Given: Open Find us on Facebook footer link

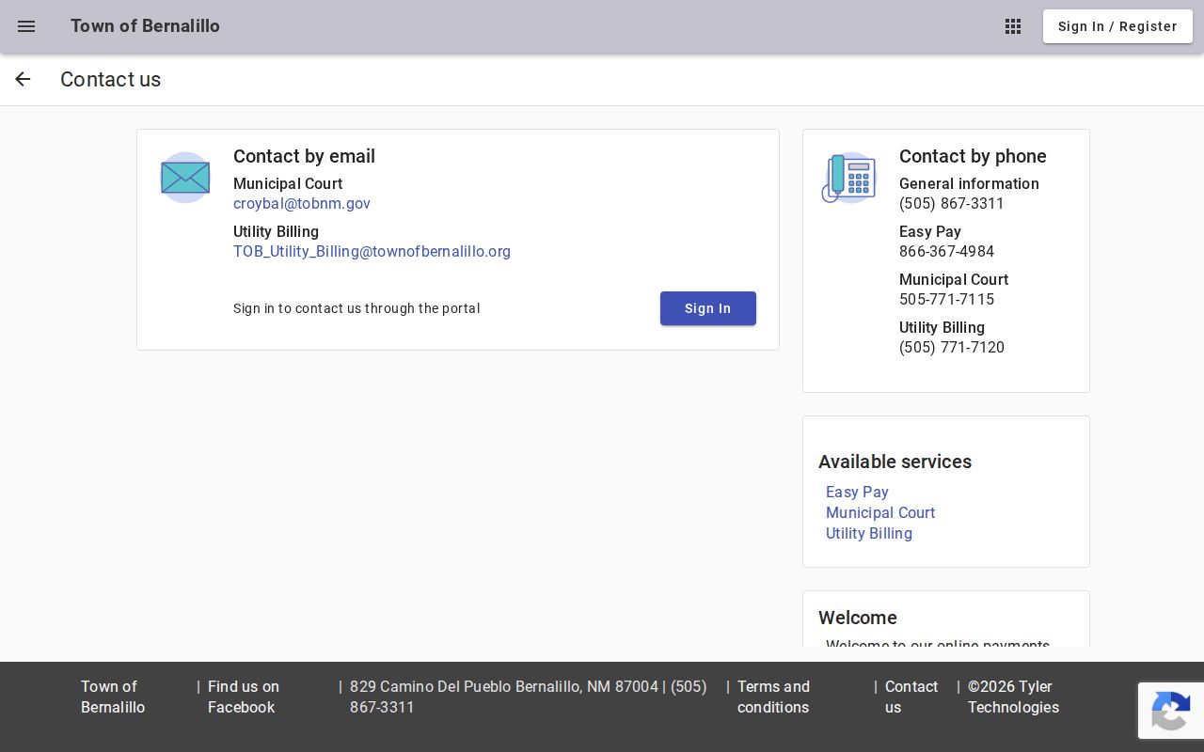Looking at the screenshot, I should click(x=244, y=697).
